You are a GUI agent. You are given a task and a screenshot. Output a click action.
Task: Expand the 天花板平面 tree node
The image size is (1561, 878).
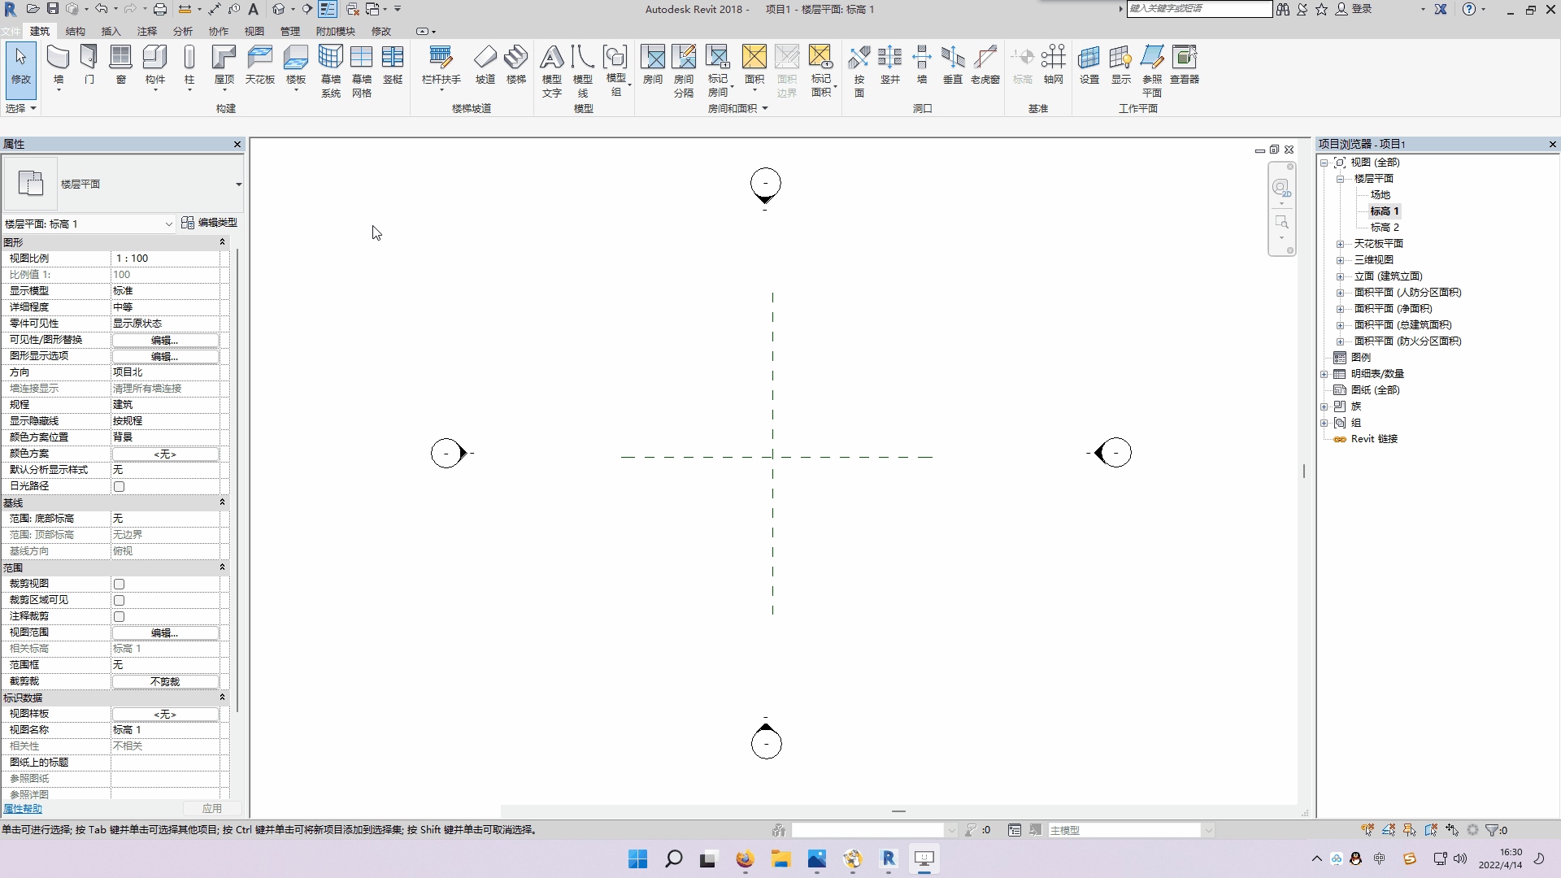(1340, 244)
